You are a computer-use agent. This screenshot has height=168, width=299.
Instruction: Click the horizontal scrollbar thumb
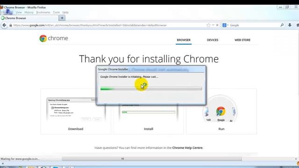click(152, 159)
